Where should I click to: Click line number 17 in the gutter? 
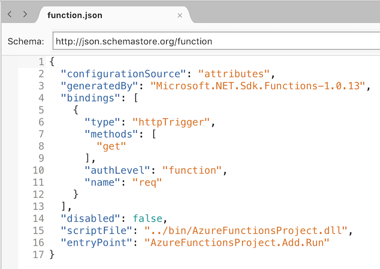coord(38,255)
